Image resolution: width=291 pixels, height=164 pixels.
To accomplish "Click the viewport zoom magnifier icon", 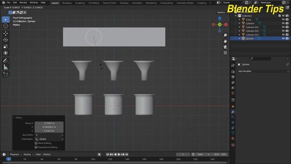I will coord(225,35).
